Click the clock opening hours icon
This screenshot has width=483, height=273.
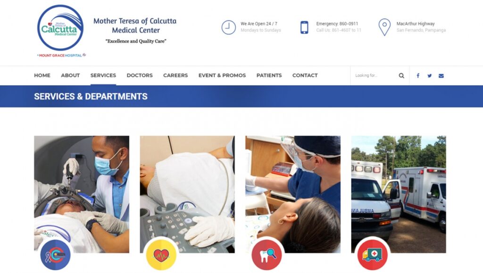229,27
